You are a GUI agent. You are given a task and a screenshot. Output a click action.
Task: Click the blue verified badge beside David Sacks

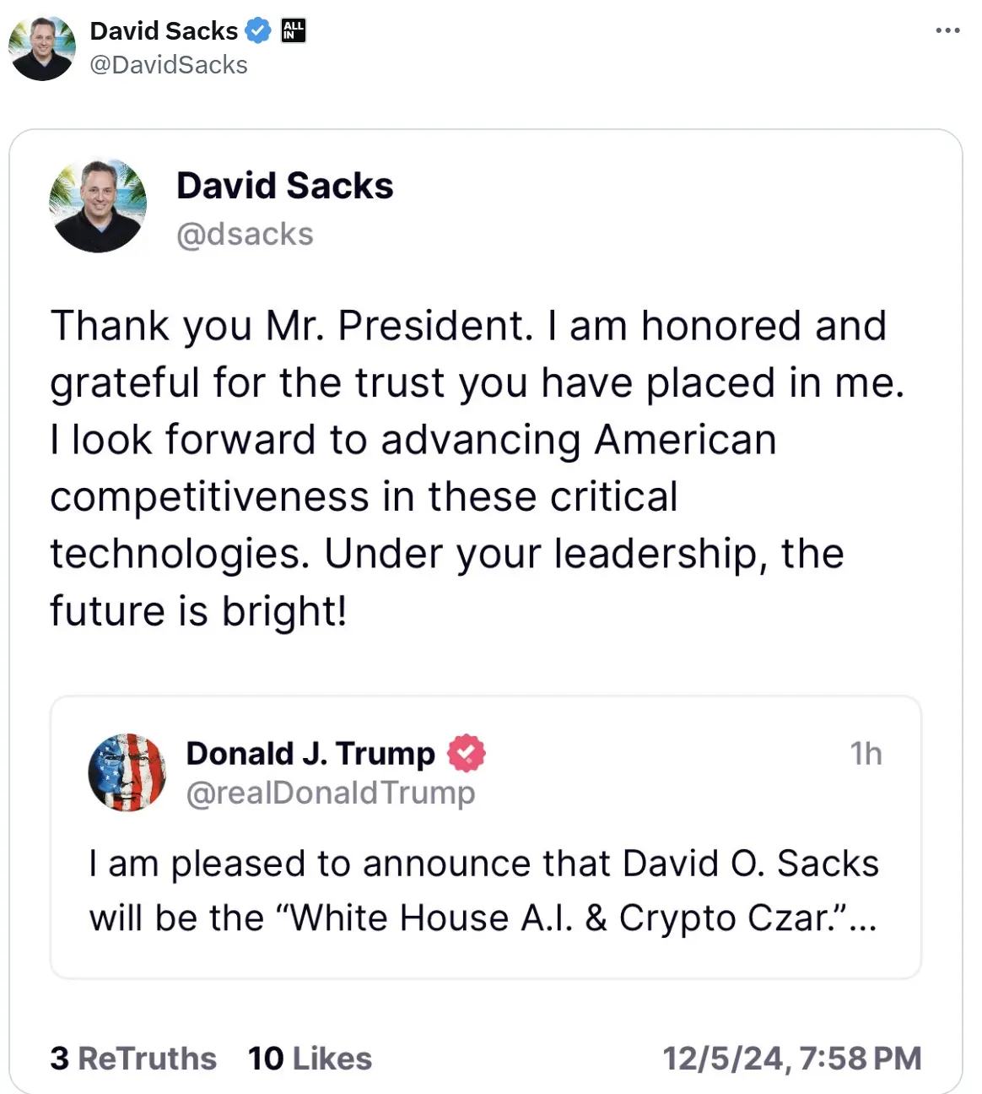pos(256,30)
